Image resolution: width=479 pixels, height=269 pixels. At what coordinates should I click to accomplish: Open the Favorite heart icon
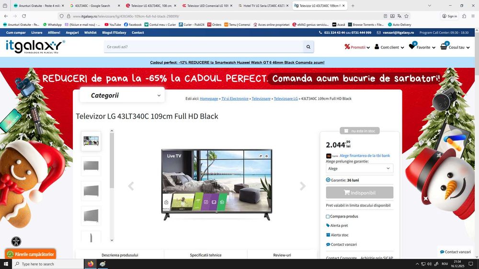412,47
